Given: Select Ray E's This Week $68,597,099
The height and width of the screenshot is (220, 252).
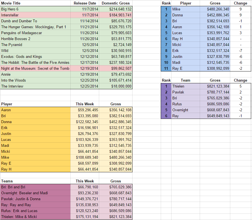Looking at the screenshot, I should pos(85,164).
